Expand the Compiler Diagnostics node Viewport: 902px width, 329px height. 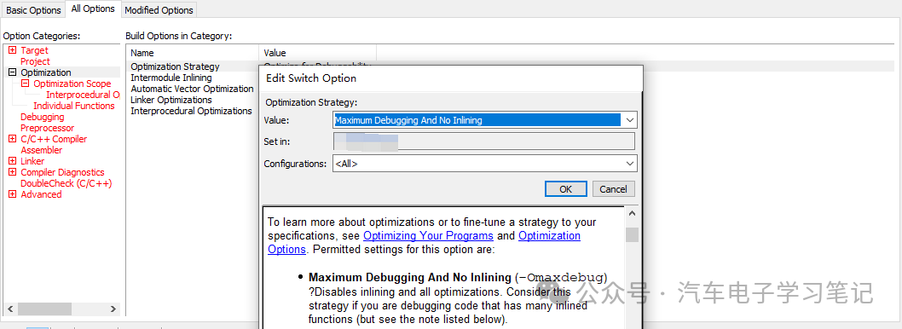[x=12, y=172]
